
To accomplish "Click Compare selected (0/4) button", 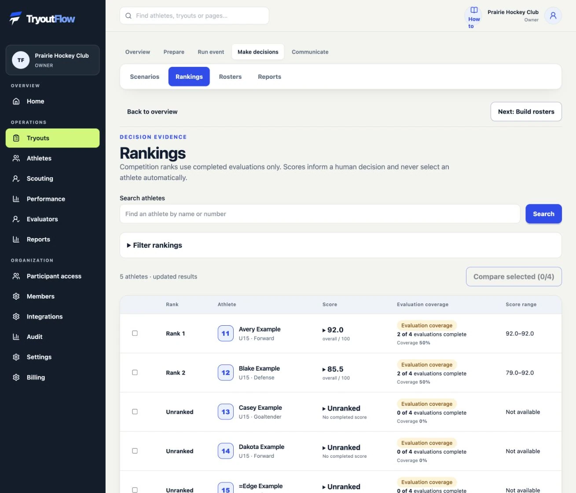I will (x=514, y=276).
